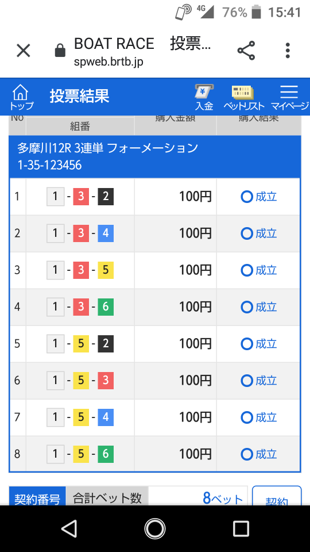Click the 契約 button at bottom right

277,496
